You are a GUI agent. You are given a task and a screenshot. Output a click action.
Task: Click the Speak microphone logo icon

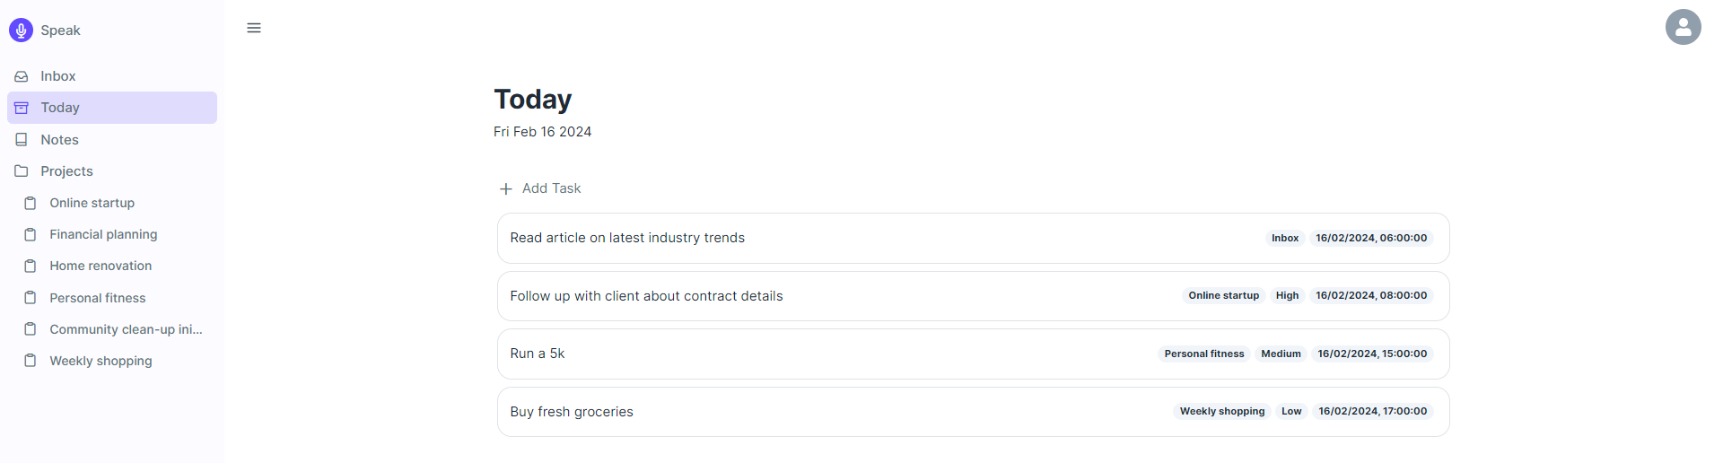(x=21, y=30)
